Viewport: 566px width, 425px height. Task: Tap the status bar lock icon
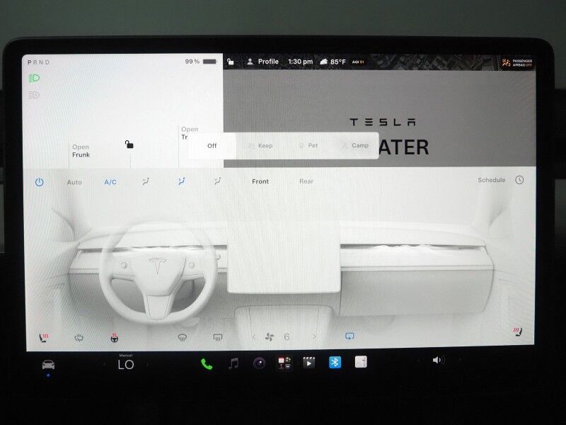coord(231,62)
